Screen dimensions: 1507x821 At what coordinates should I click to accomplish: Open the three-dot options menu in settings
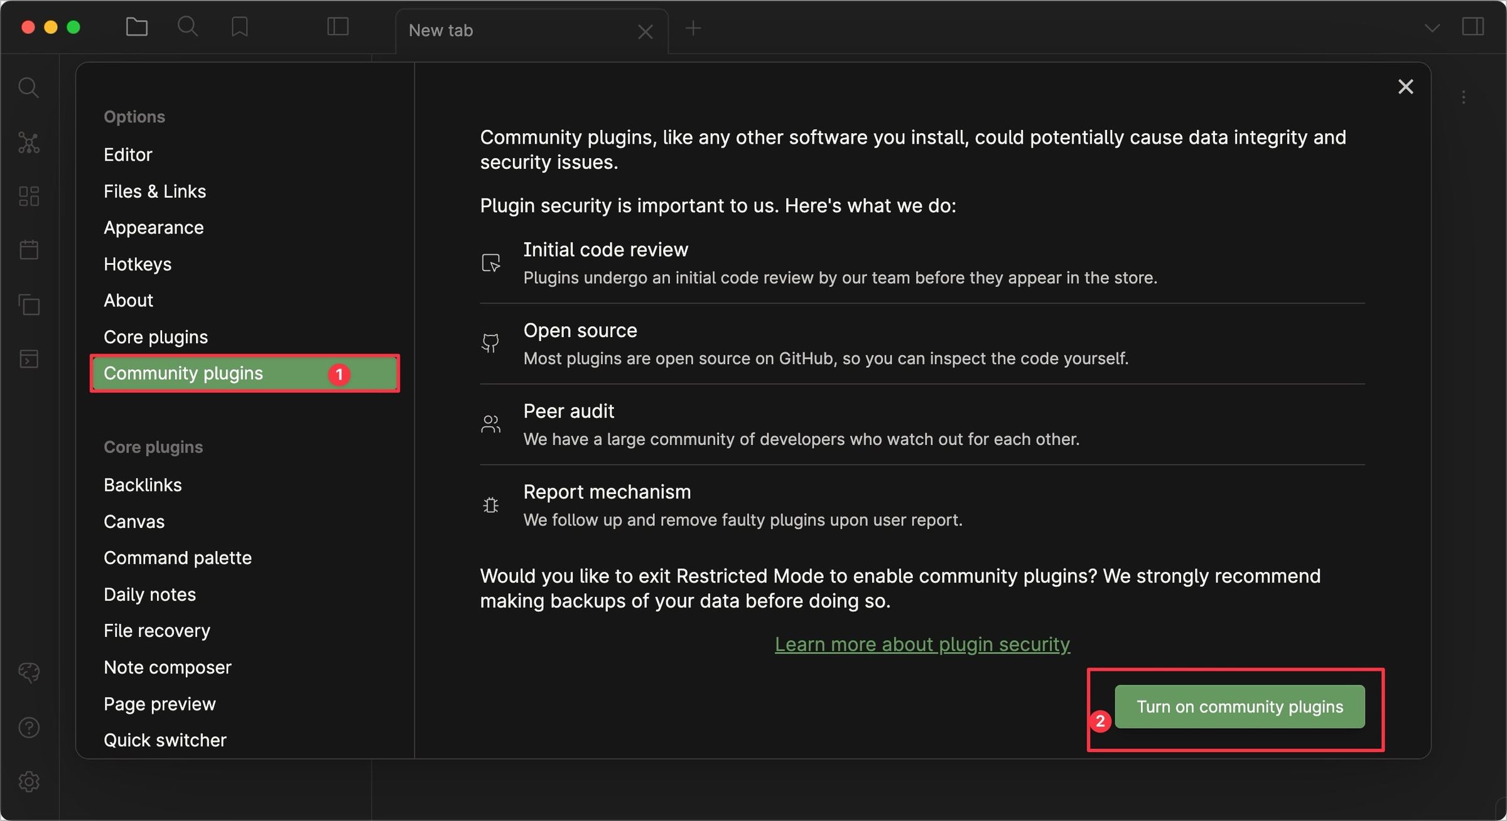tap(1464, 96)
